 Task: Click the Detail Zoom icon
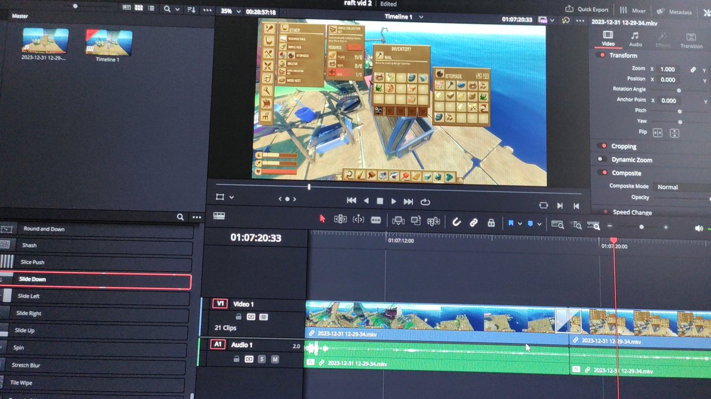pos(576,225)
